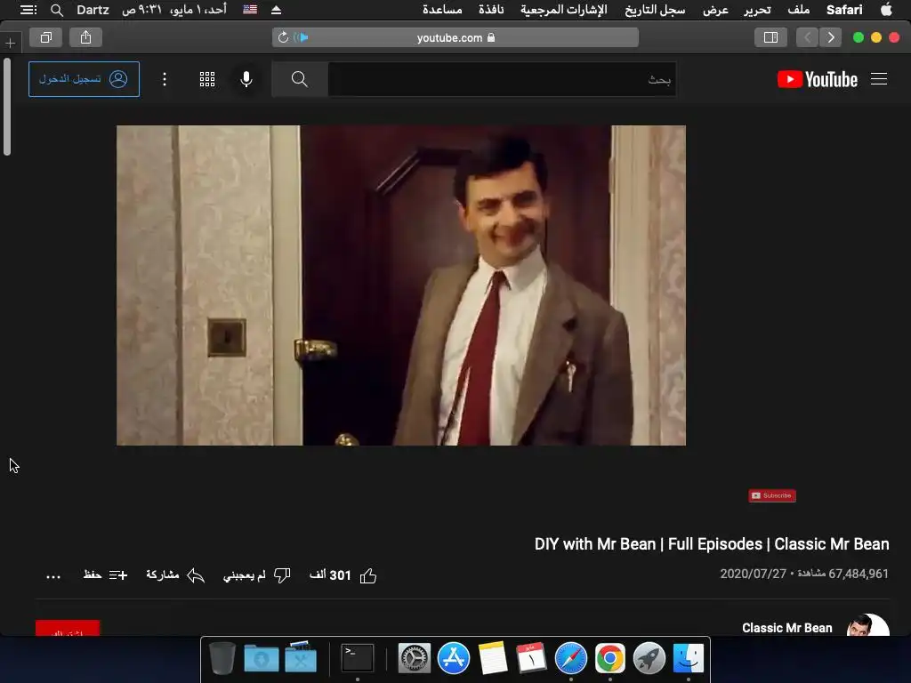This screenshot has width=911, height=683.
Task: Open the نافذة (Window) menu
Action: pyautogui.click(x=491, y=9)
